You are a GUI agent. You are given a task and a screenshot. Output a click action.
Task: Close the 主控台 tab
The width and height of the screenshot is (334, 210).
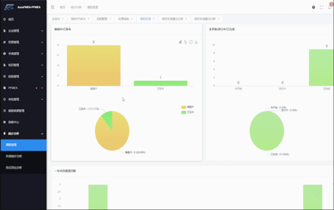coord(63,19)
